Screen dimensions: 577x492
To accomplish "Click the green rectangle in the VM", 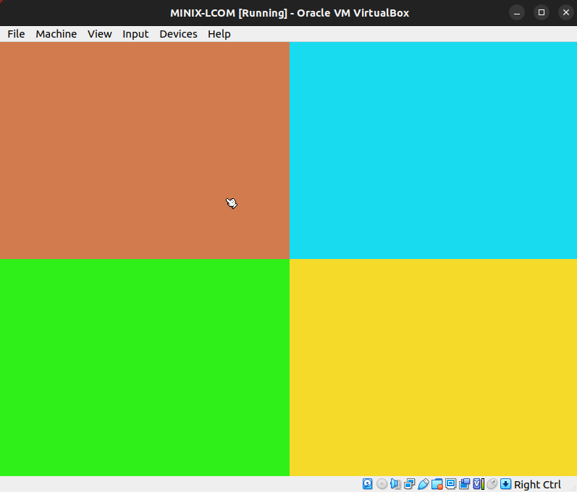I will 145,368.
